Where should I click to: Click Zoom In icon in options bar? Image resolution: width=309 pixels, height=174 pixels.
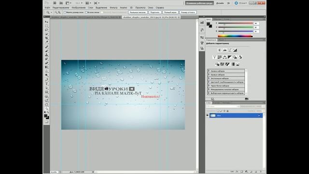click(56, 13)
